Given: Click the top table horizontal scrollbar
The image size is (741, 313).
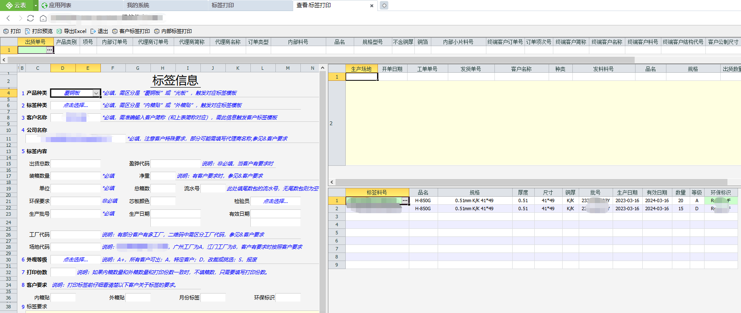Looking at the screenshot, I should (321, 60).
